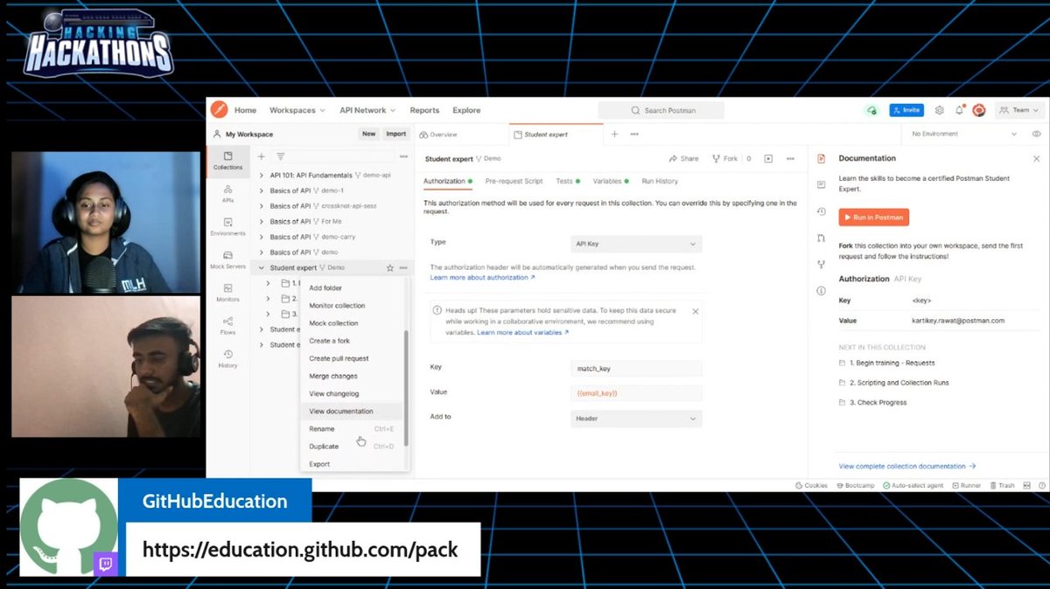Click the New button

pyautogui.click(x=369, y=134)
